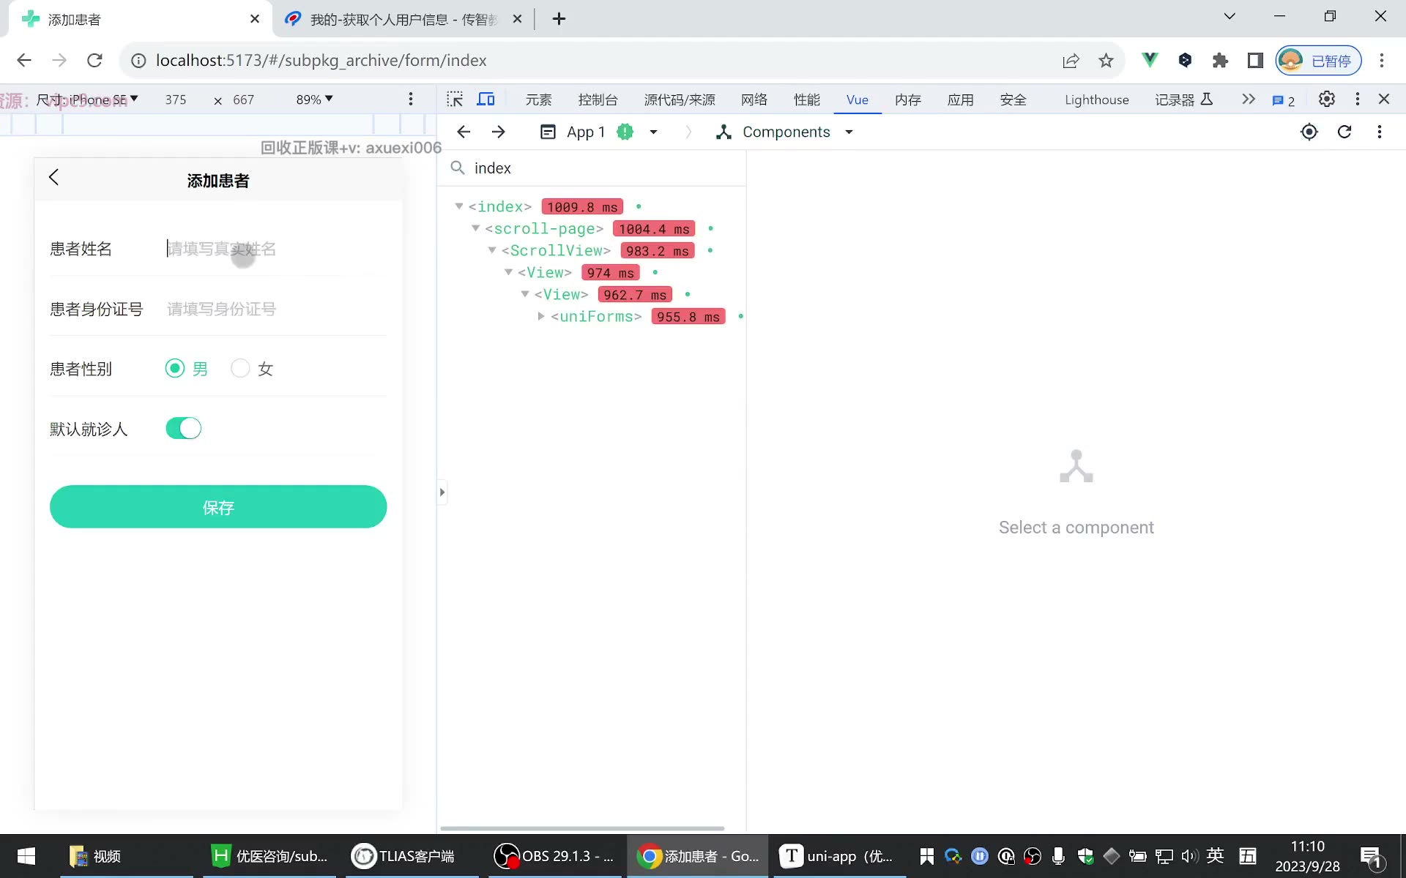Click the select component target icon

click(1309, 132)
